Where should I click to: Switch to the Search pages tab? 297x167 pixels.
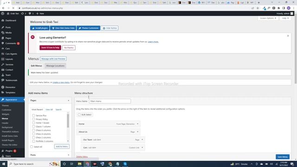coord(58,109)
